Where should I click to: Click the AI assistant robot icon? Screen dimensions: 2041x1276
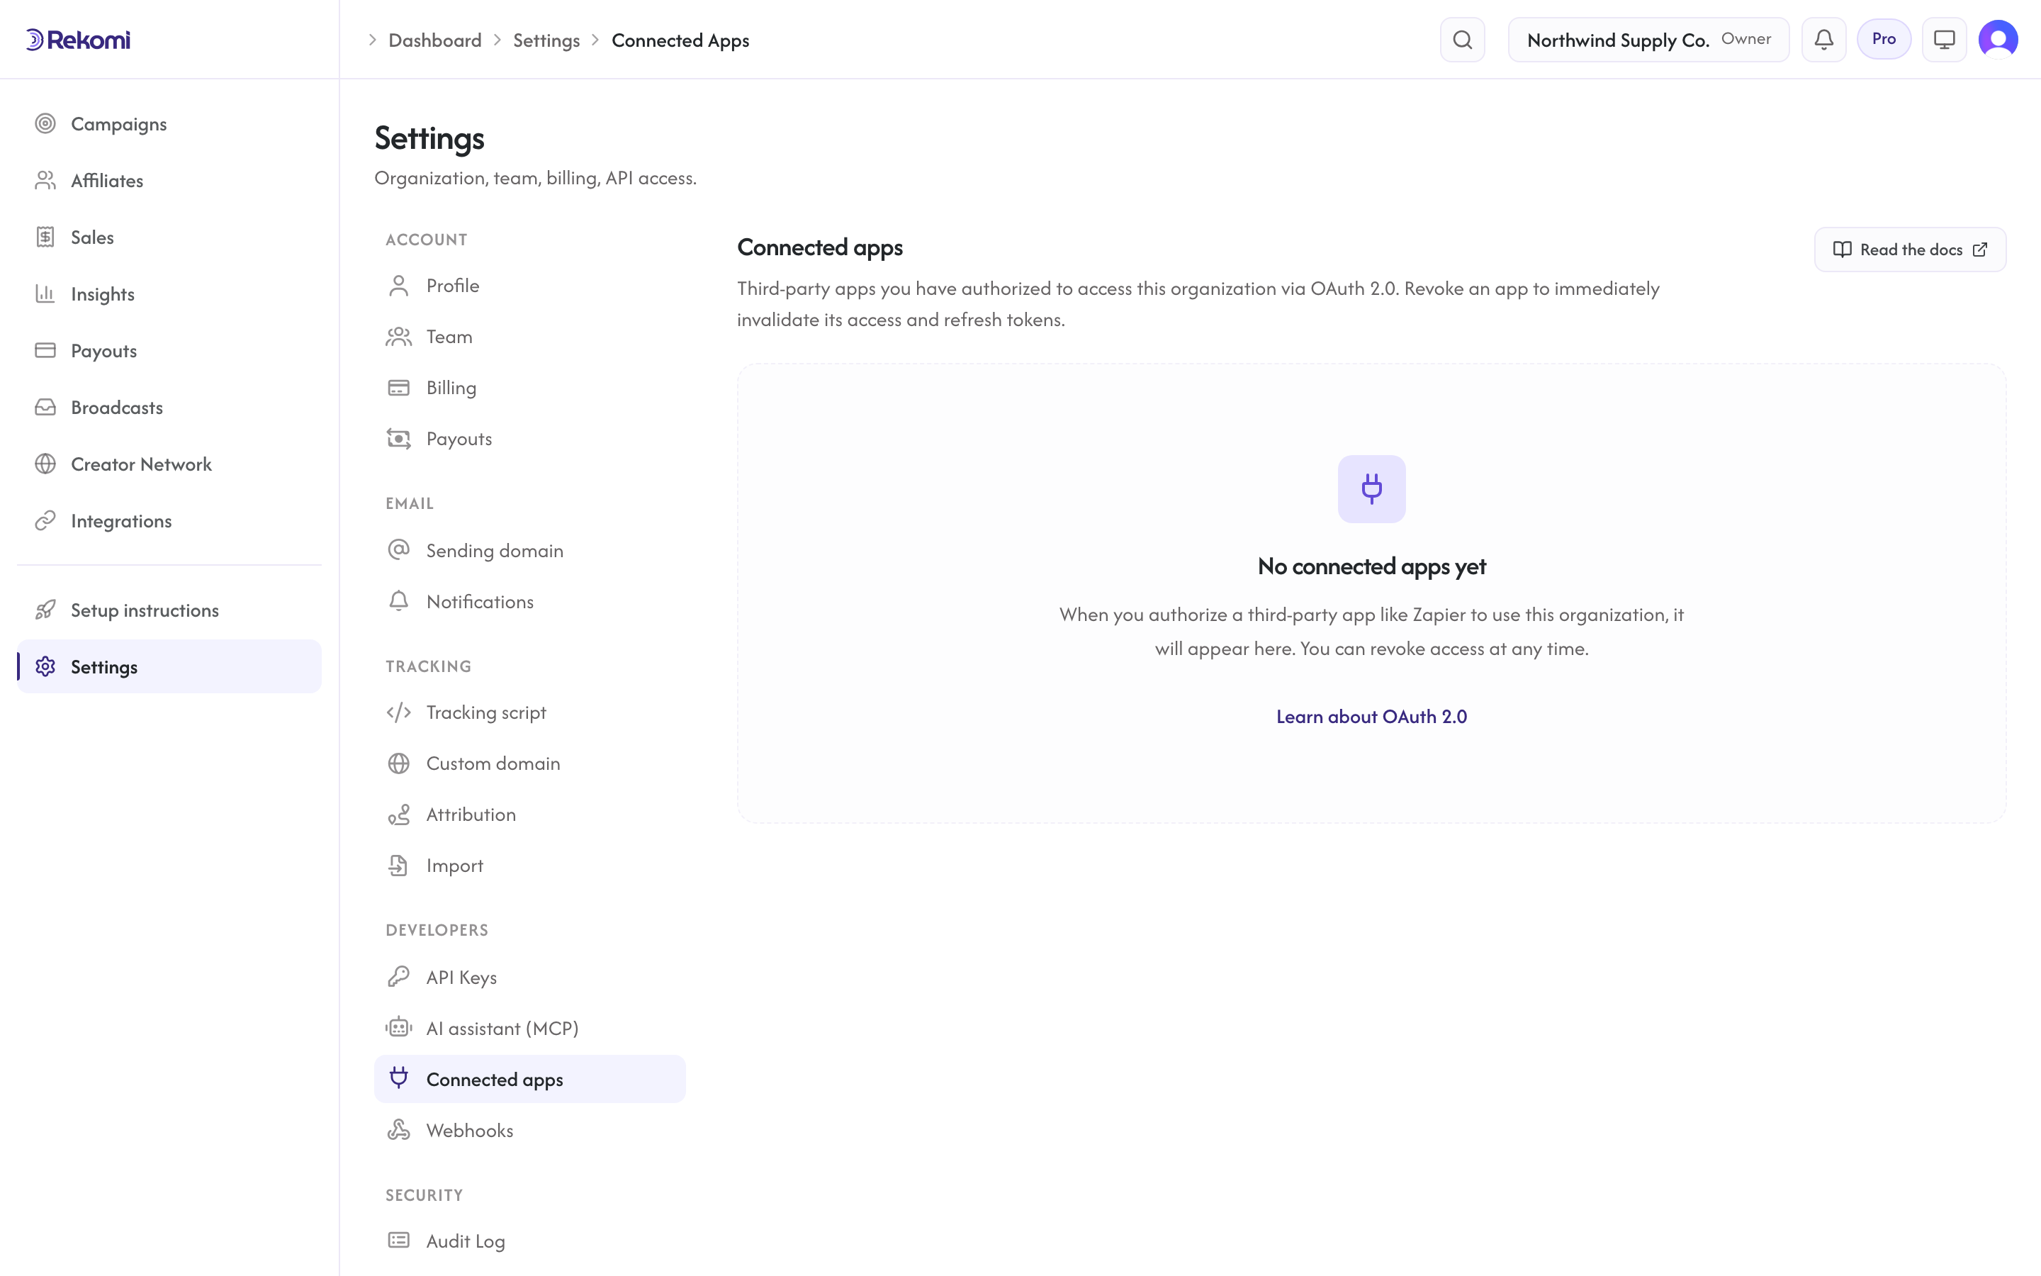tap(399, 1028)
